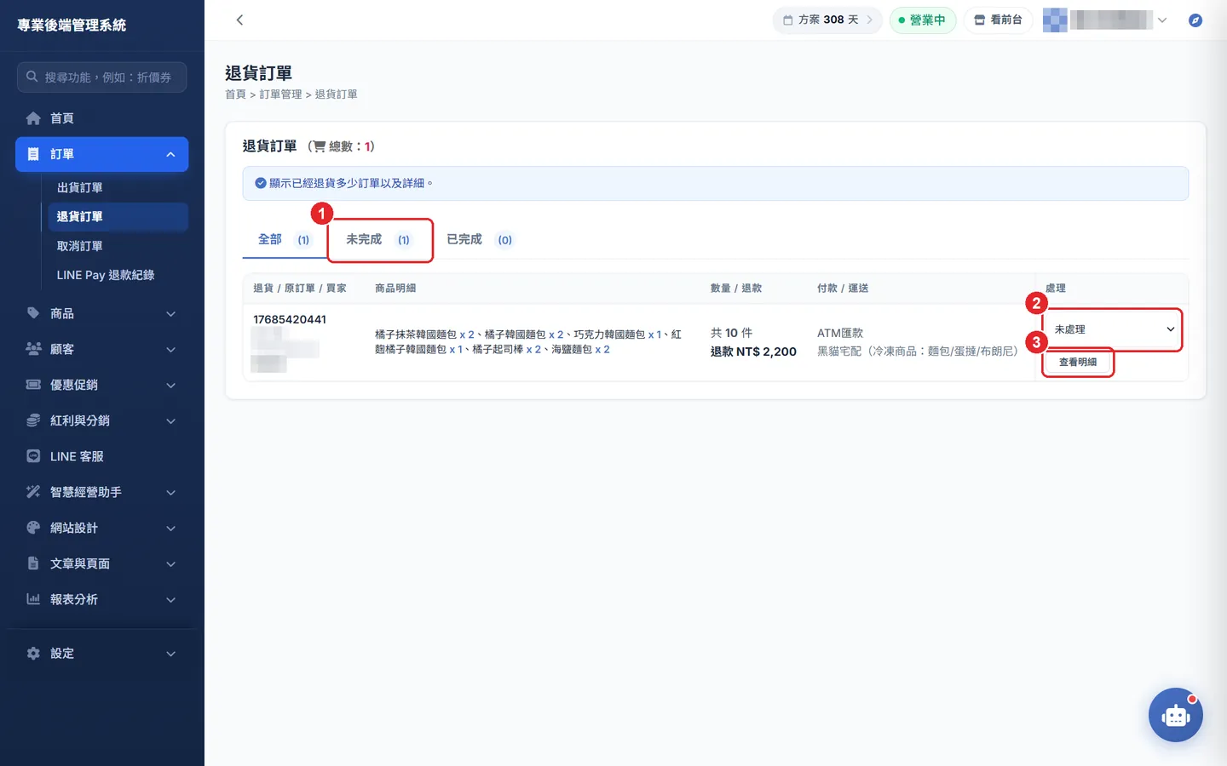Click the 看前台 button
Image resolution: width=1227 pixels, height=766 pixels.
[998, 20]
